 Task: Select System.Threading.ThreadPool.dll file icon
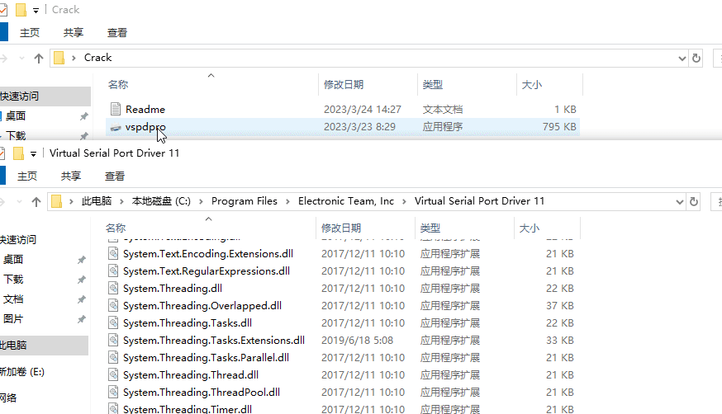pos(113,392)
